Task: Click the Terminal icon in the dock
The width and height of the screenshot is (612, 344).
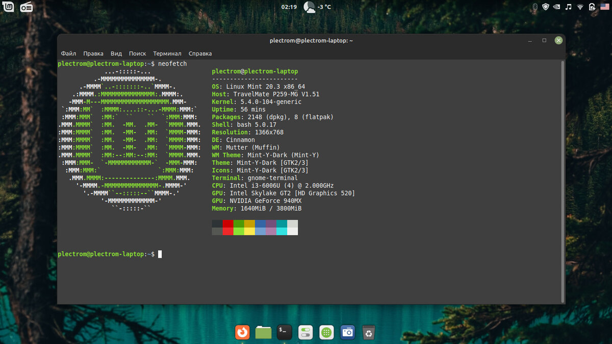Action: point(285,332)
